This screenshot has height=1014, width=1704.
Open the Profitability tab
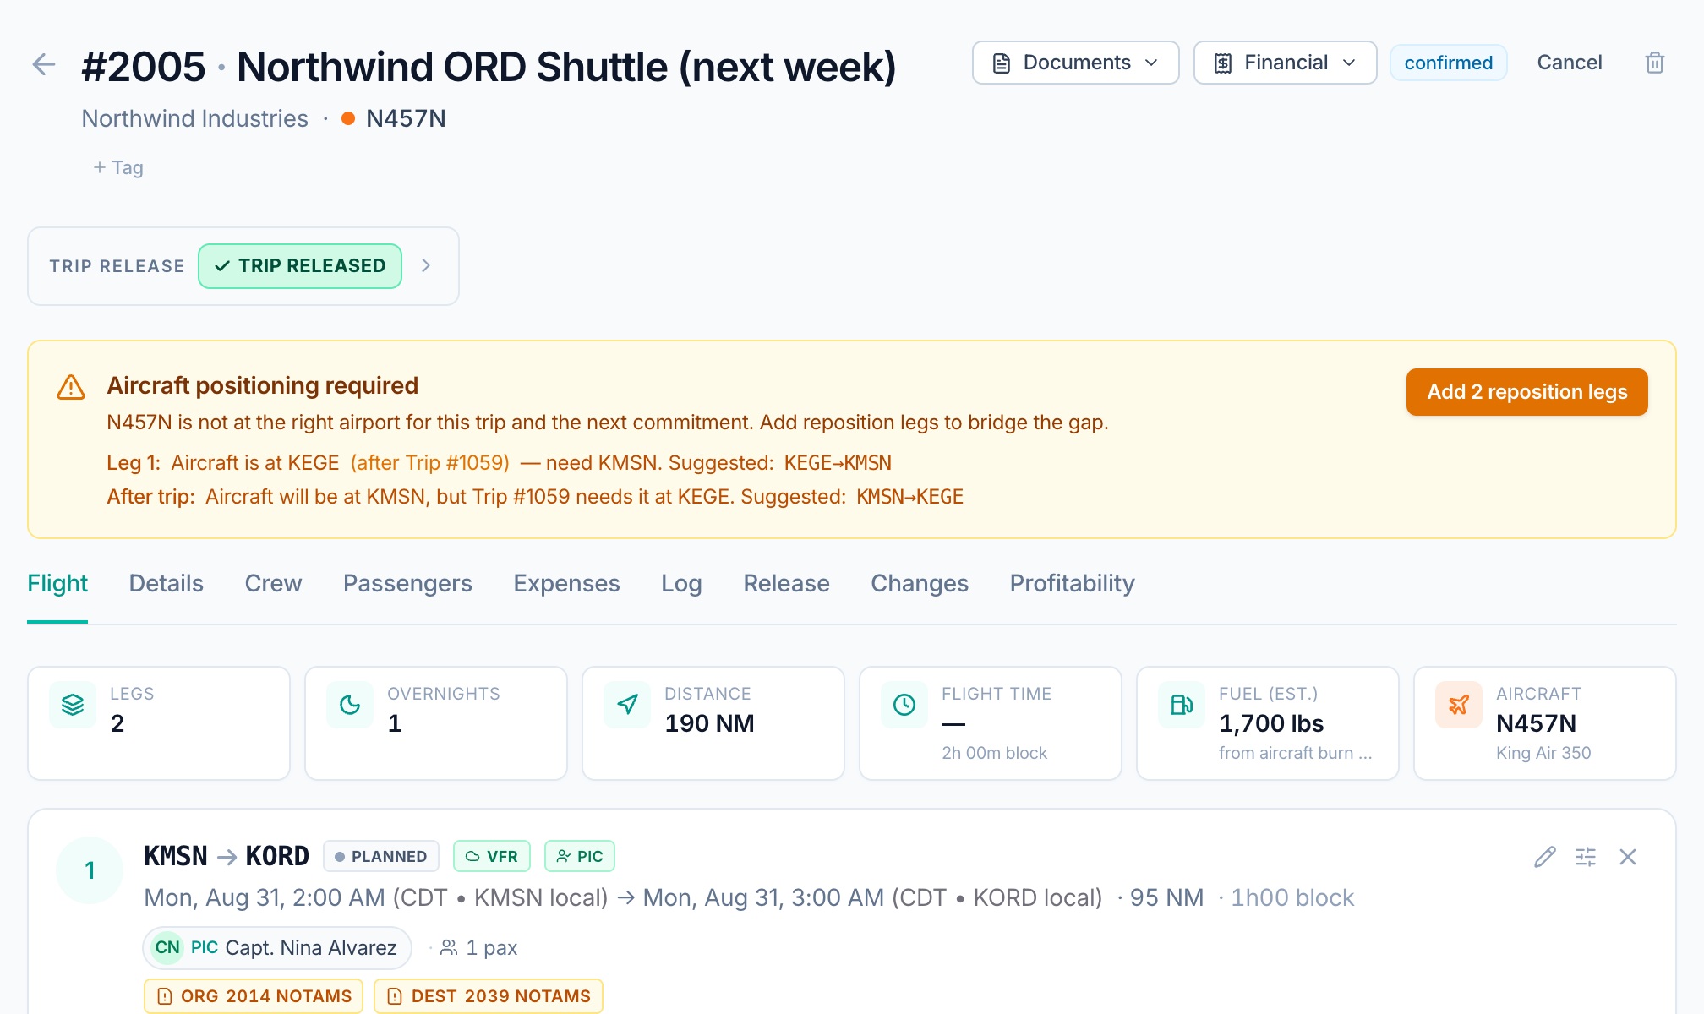pyautogui.click(x=1072, y=583)
